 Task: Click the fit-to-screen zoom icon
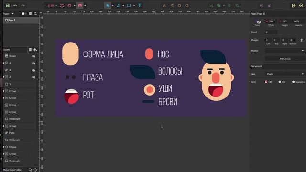(x=62, y=5)
